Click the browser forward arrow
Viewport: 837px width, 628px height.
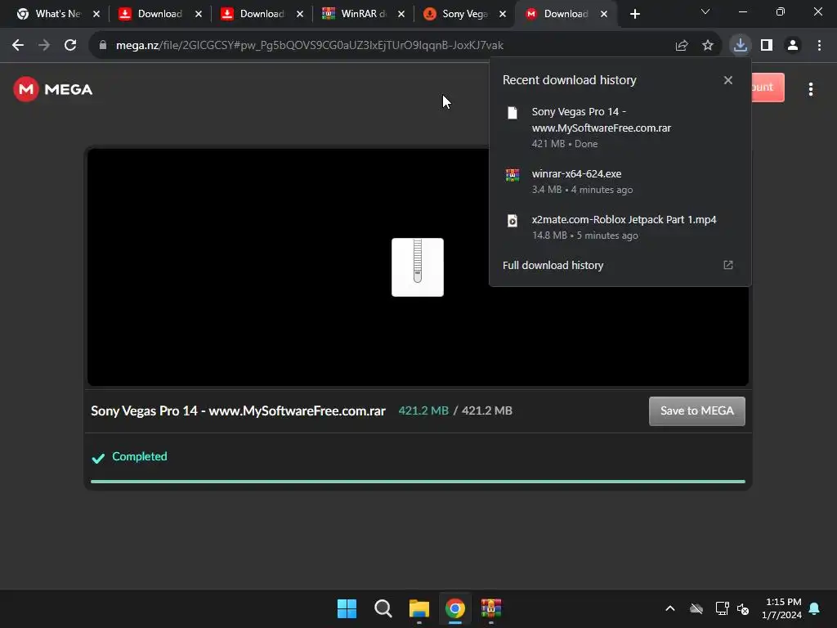coord(44,46)
